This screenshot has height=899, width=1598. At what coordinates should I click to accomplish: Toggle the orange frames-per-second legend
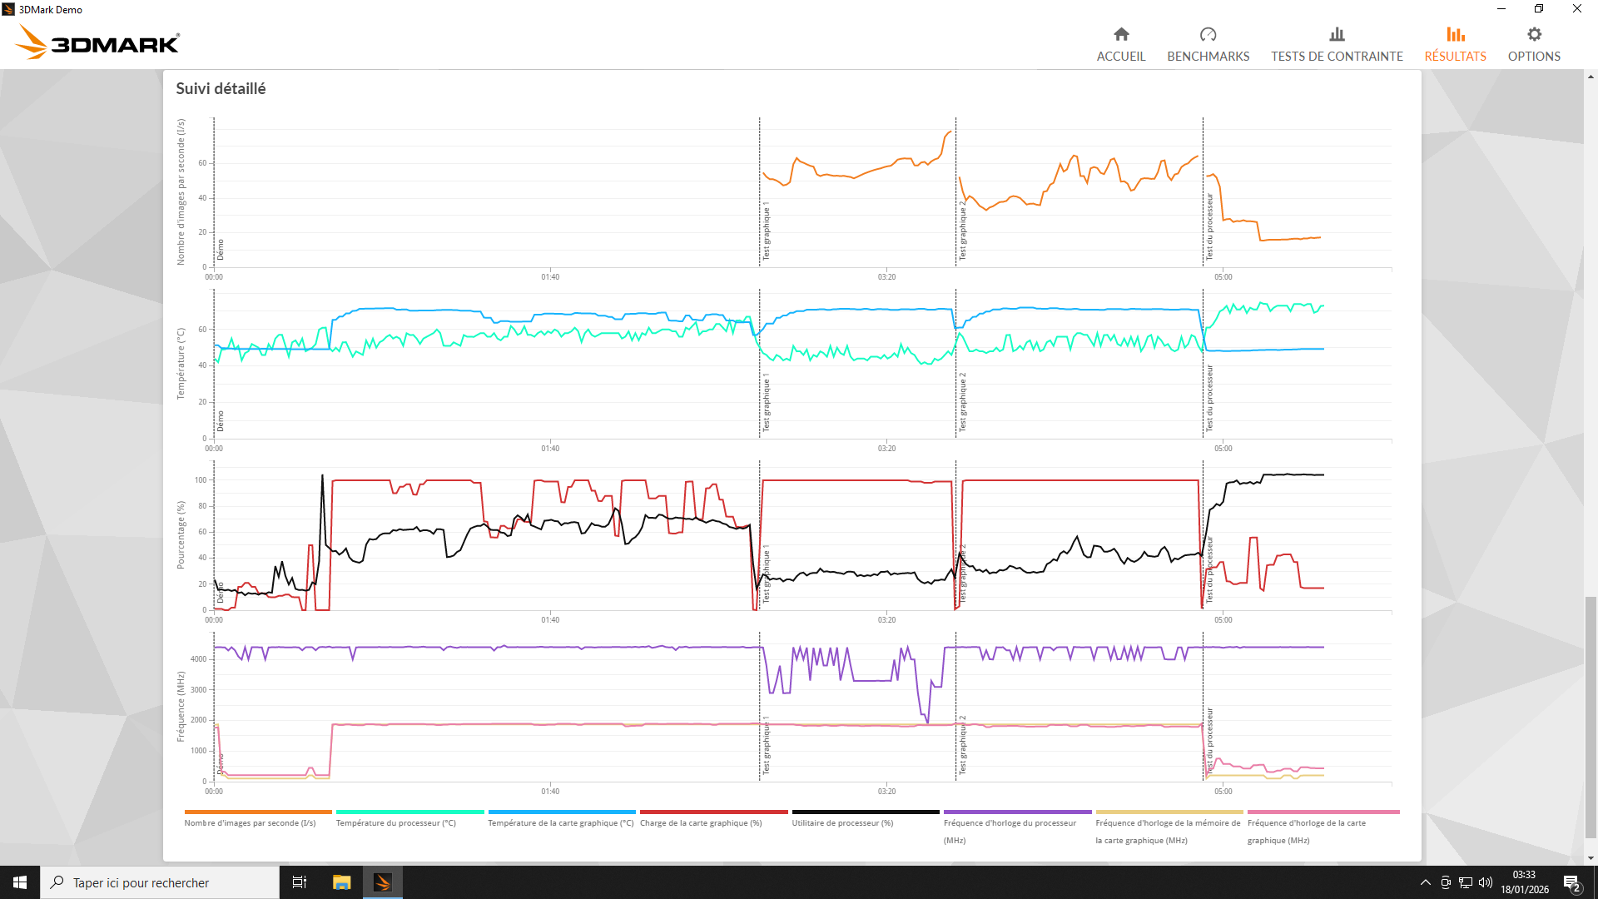coord(258,812)
